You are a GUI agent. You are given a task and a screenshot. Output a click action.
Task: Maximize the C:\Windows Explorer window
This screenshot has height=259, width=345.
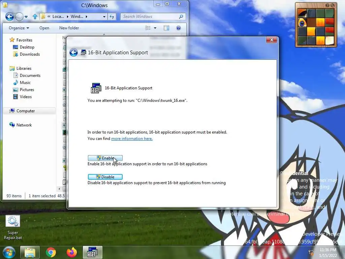point(167,4)
